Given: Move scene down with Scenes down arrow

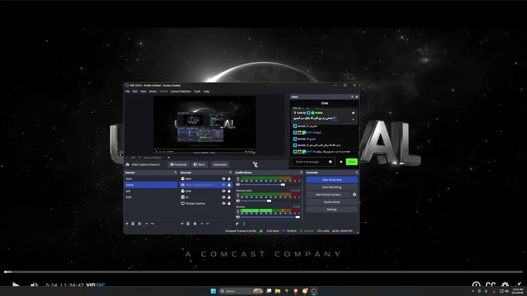Looking at the screenshot, I should point(152,224).
